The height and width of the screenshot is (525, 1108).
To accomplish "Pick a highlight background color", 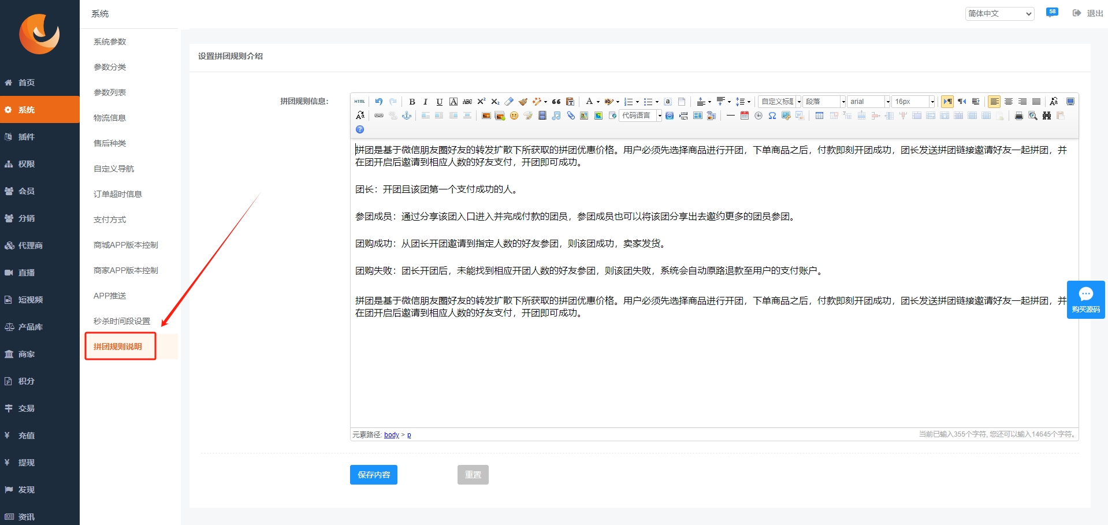I will tap(609, 102).
